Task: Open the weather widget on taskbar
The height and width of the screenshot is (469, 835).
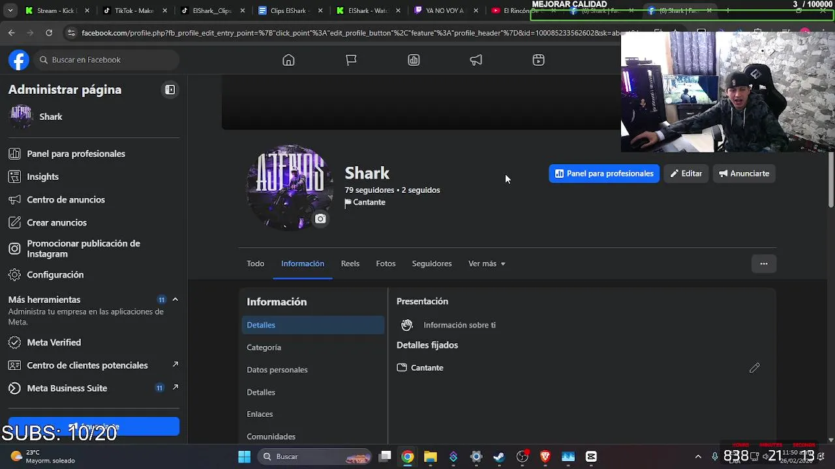Action: tap(43, 456)
